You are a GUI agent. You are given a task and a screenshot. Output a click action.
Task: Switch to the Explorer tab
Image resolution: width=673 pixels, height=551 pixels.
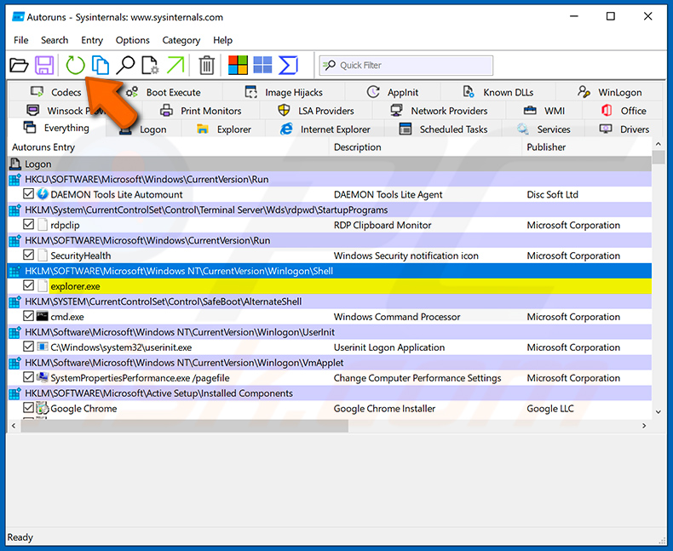223,129
